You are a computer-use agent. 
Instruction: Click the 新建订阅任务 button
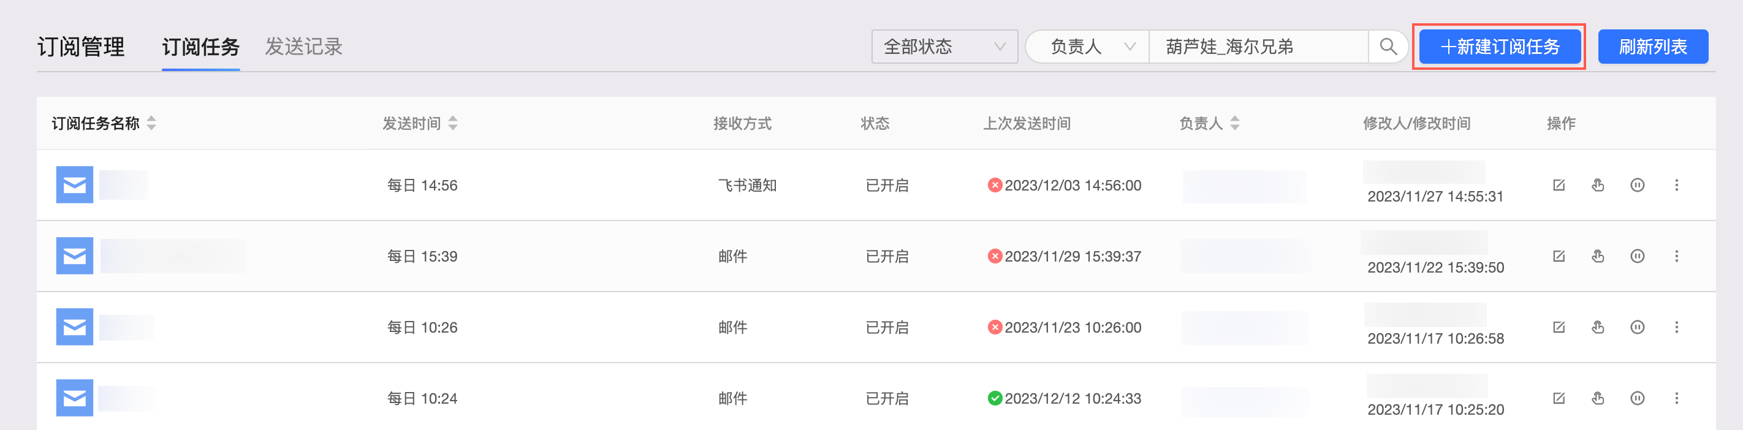coord(1498,47)
